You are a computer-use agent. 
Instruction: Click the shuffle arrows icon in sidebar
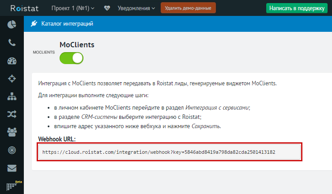click(x=12, y=114)
